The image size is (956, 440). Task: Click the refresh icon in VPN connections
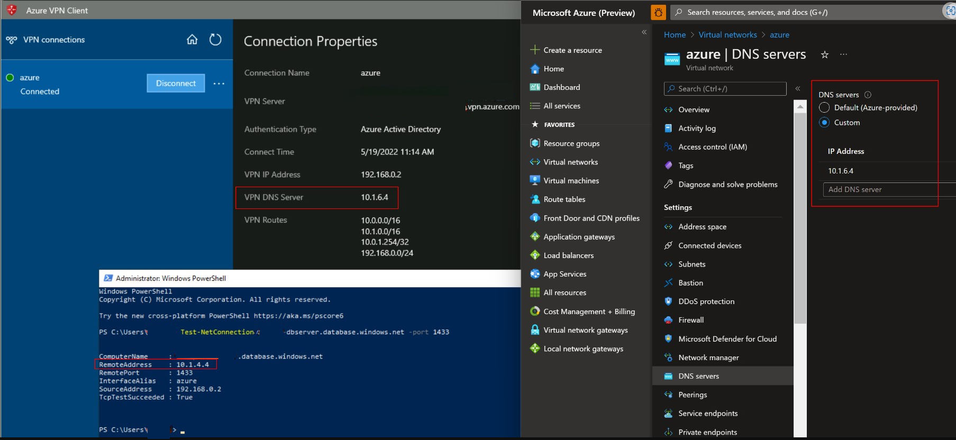pyautogui.click(x=215, y=40)
